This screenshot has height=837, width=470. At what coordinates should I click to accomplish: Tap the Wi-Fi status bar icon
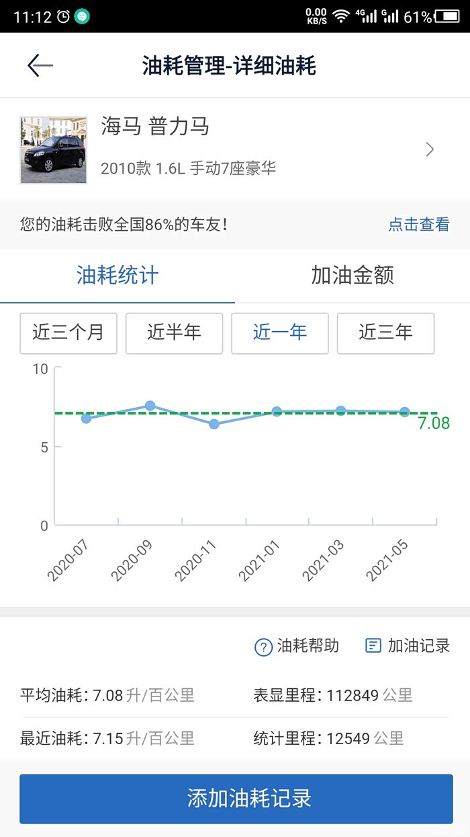point(341,16)
